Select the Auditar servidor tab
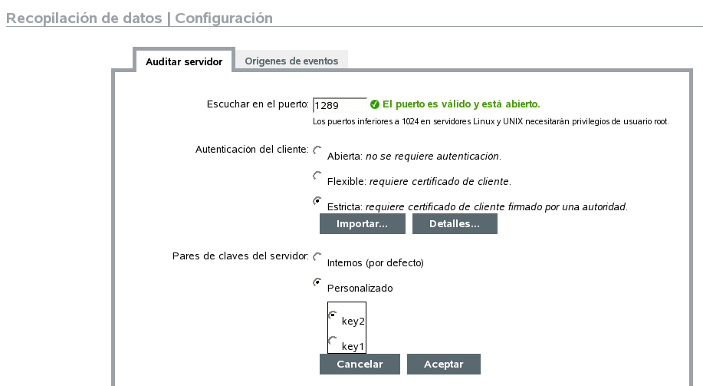This screenshot has height=386, width=703. click(x=184, y=61)
